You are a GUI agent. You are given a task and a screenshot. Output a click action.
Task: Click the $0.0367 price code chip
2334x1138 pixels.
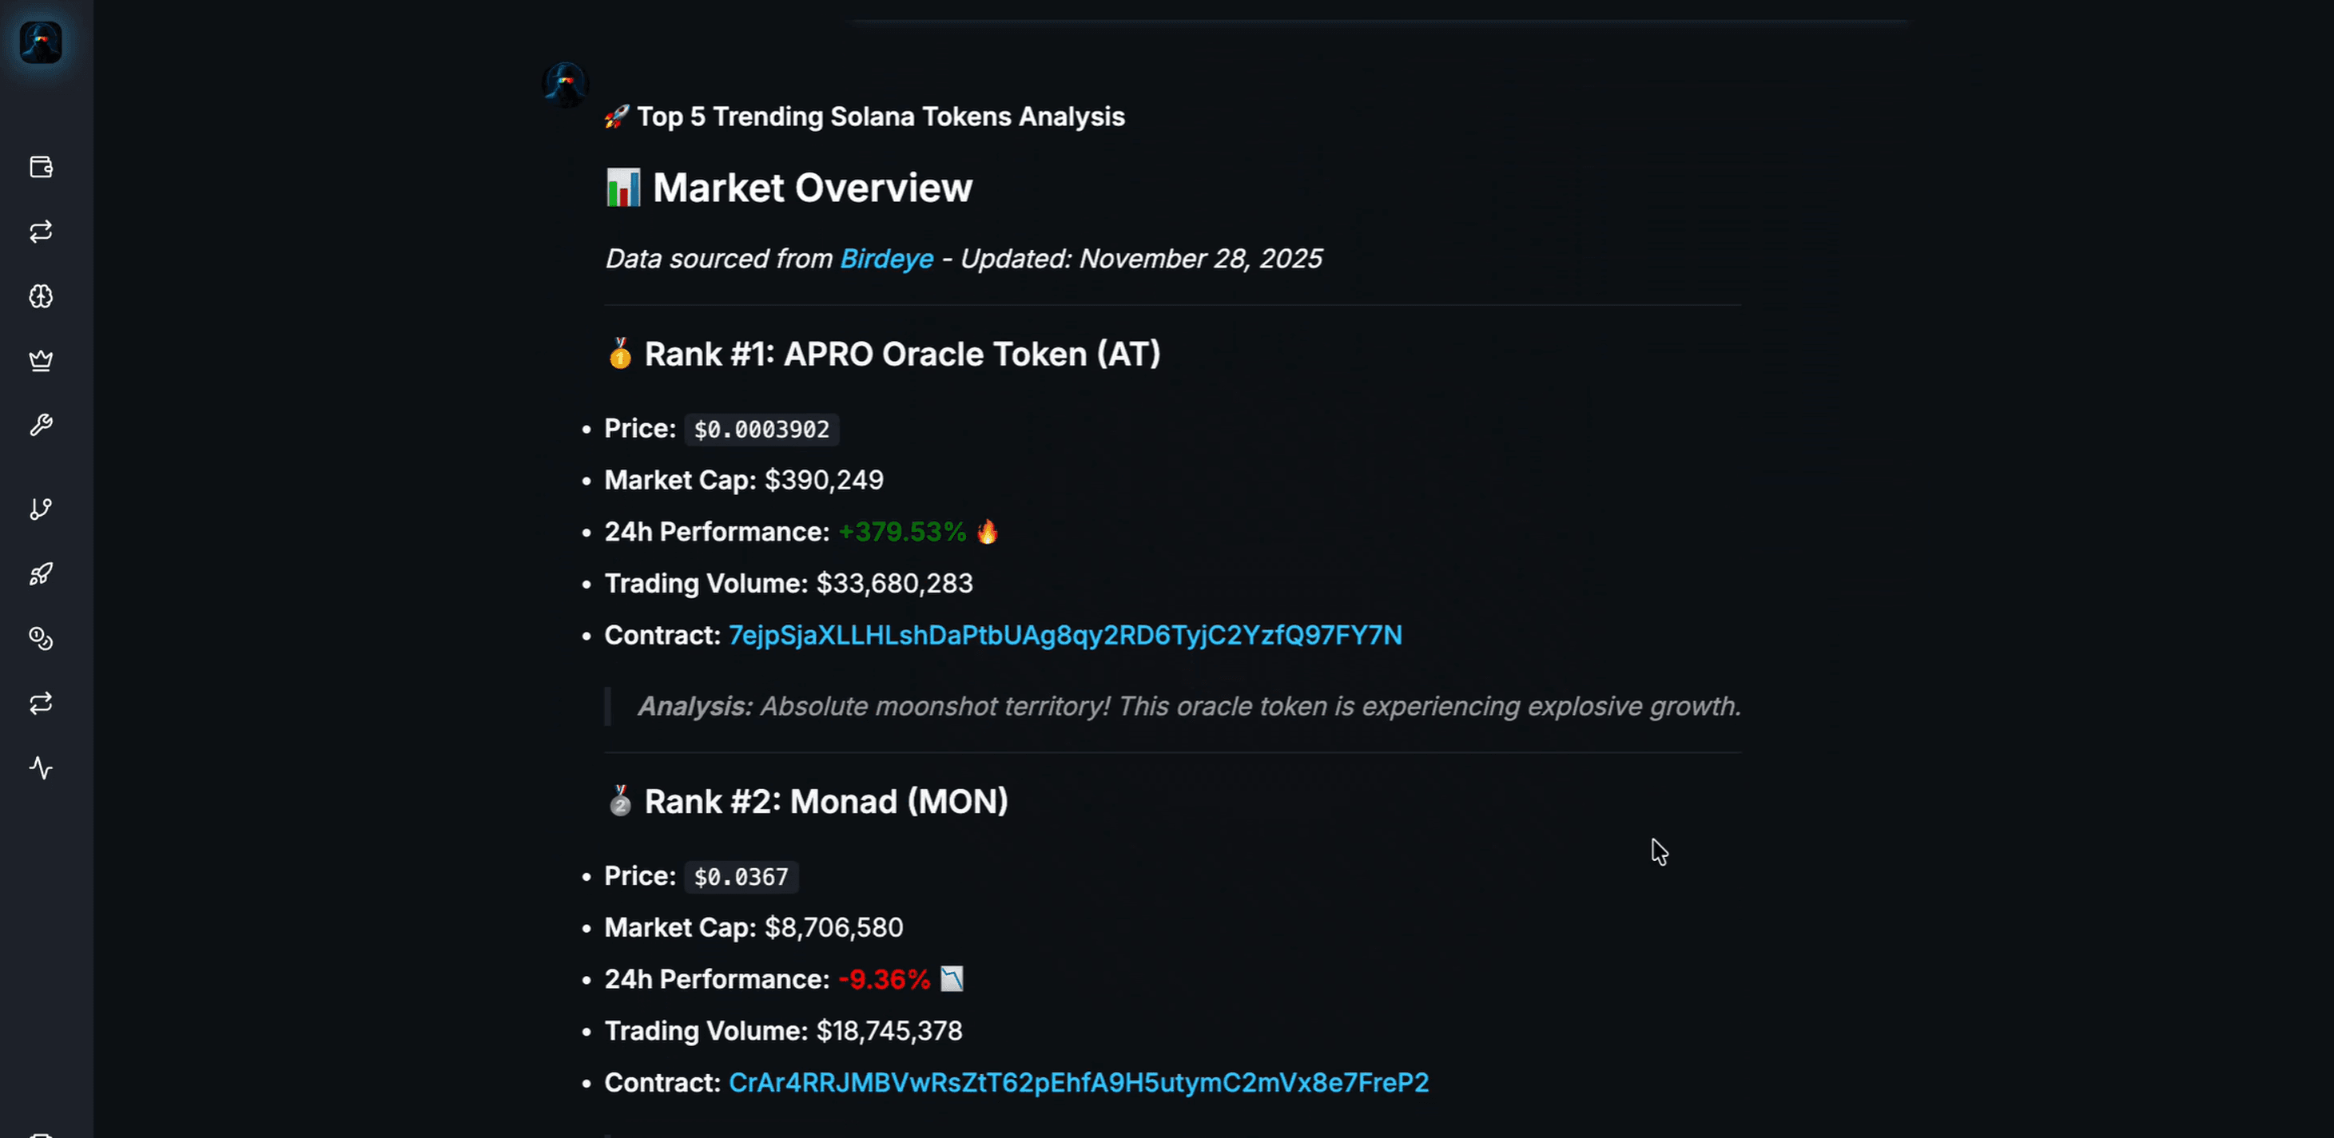click(x=740, y=876)
